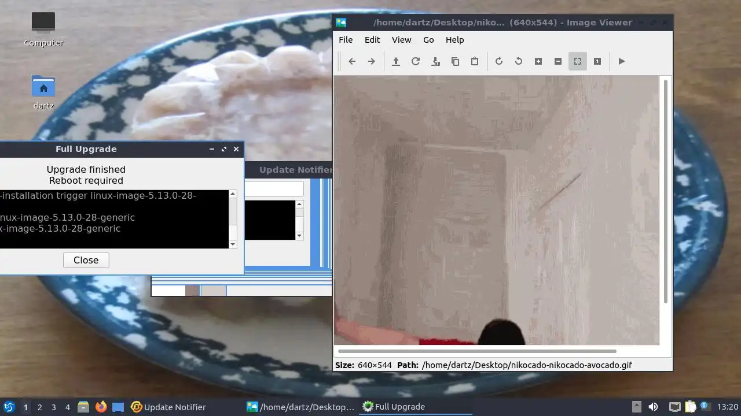Go to next image in Image Viewer
Image resolution: width=741 pixels, height=416 pixels.
[372, 61]
